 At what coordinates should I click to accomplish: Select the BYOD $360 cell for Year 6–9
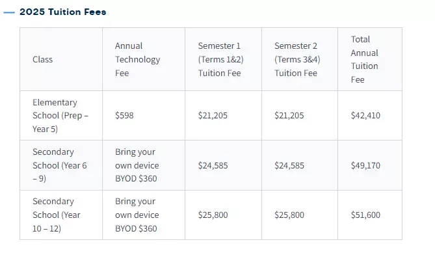[144, 165]
